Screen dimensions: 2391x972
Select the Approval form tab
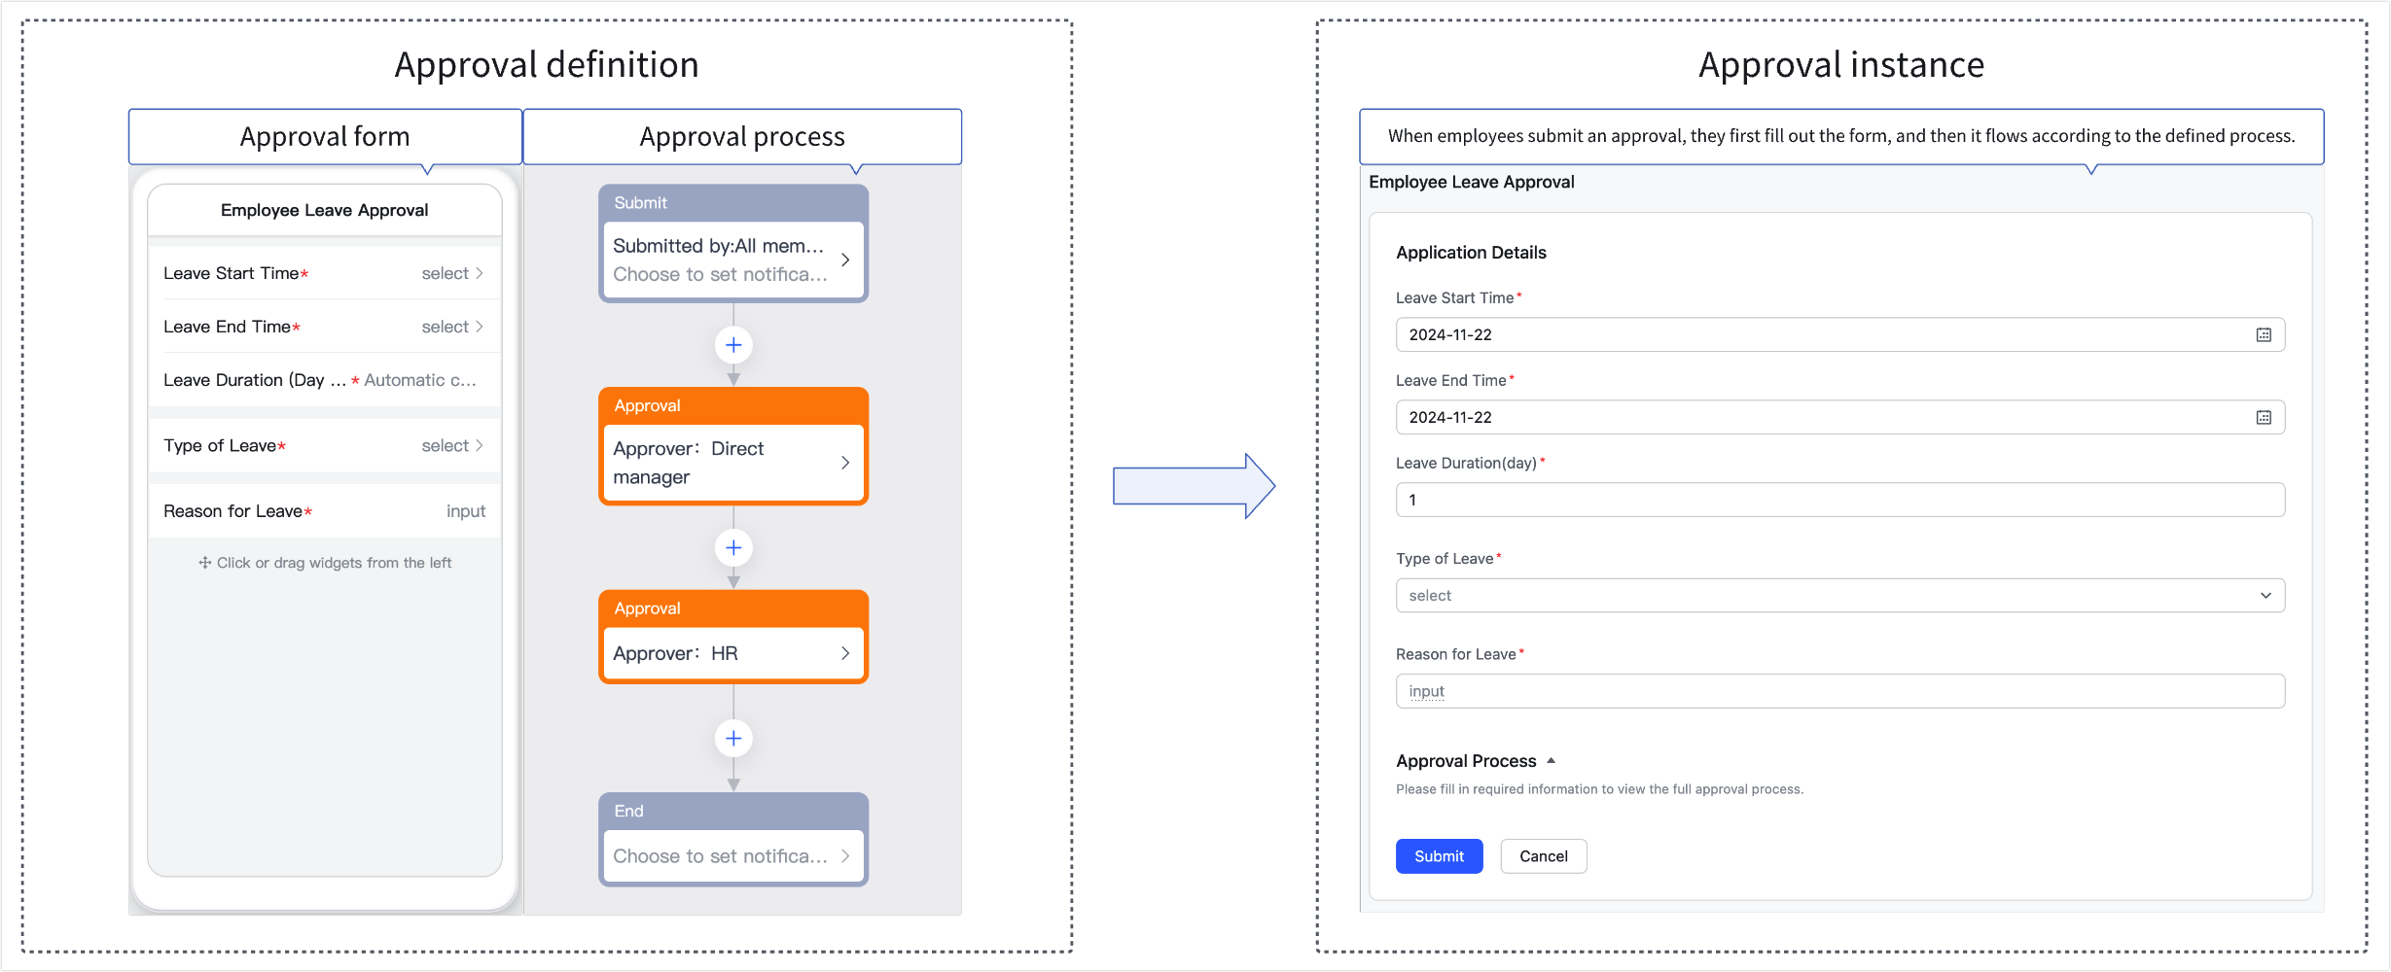pos(325,137)
